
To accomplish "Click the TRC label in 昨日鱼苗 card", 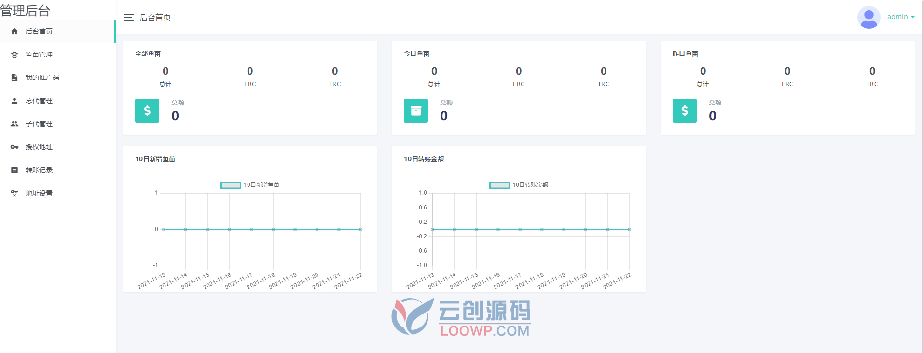I will pyautogui.click(x=872, y=84).
